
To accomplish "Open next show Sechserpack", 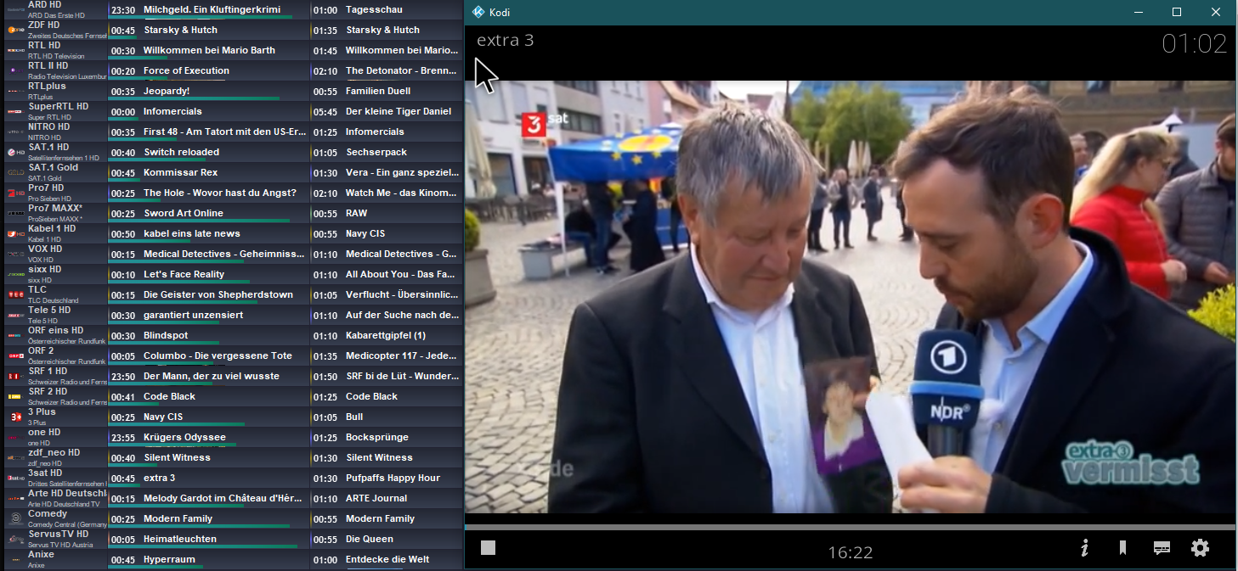I will click(376, 152).
